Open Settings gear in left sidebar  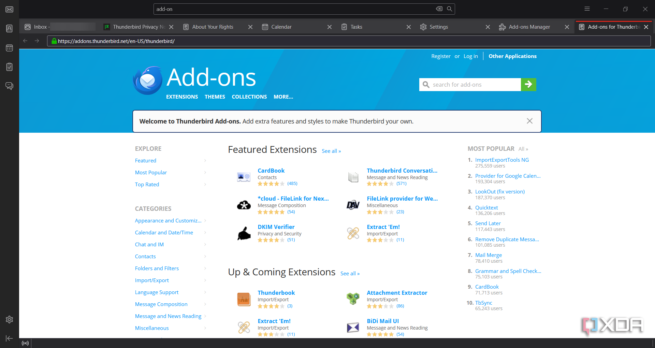pyautogui.click(x=10, y=319)
